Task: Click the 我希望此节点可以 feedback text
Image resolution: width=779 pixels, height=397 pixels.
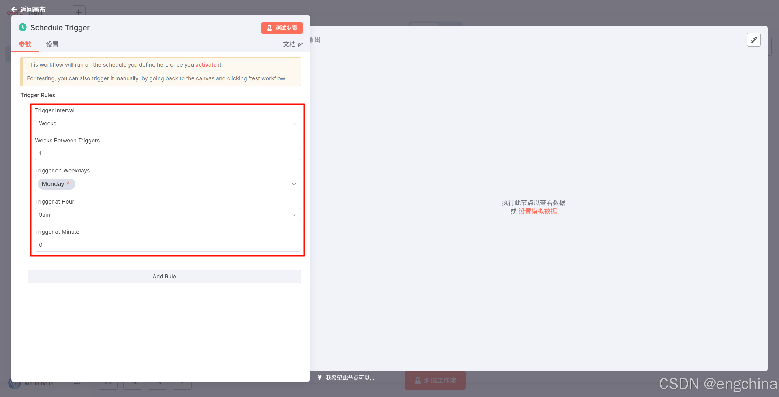Action: (x=350, y=378)
